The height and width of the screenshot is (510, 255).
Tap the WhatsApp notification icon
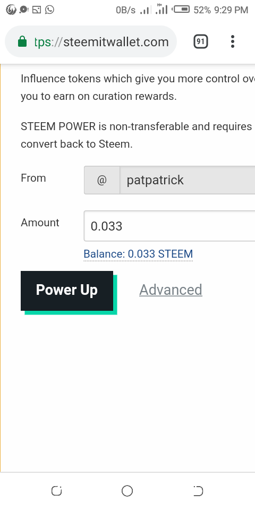50,10
